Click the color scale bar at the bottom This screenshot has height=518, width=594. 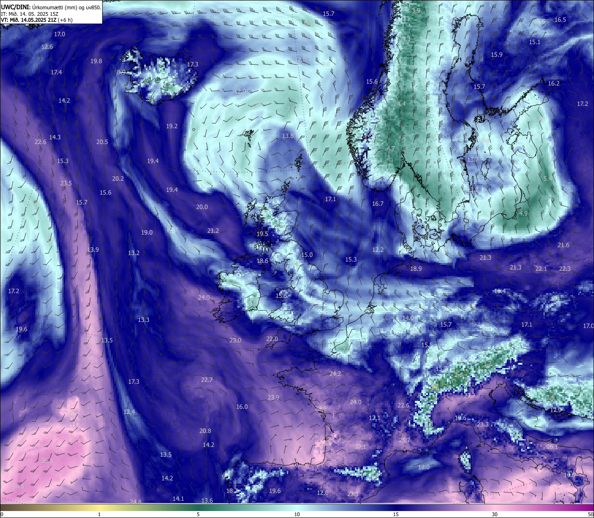[x=297, y=507]
